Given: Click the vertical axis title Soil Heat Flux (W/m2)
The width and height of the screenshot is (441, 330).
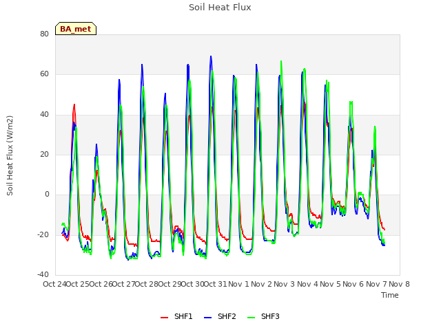Looking at the screenshot, I should point(10,155).
